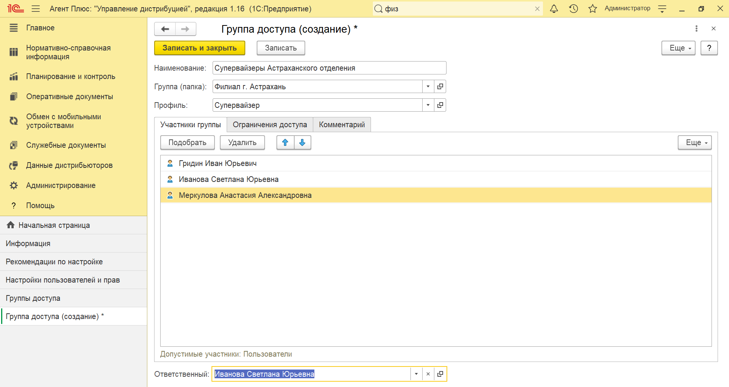The image size is (729, 387).
Task: Expand the Профиль dropdown list
Action: pyautogui.click(x=428, y=105)
